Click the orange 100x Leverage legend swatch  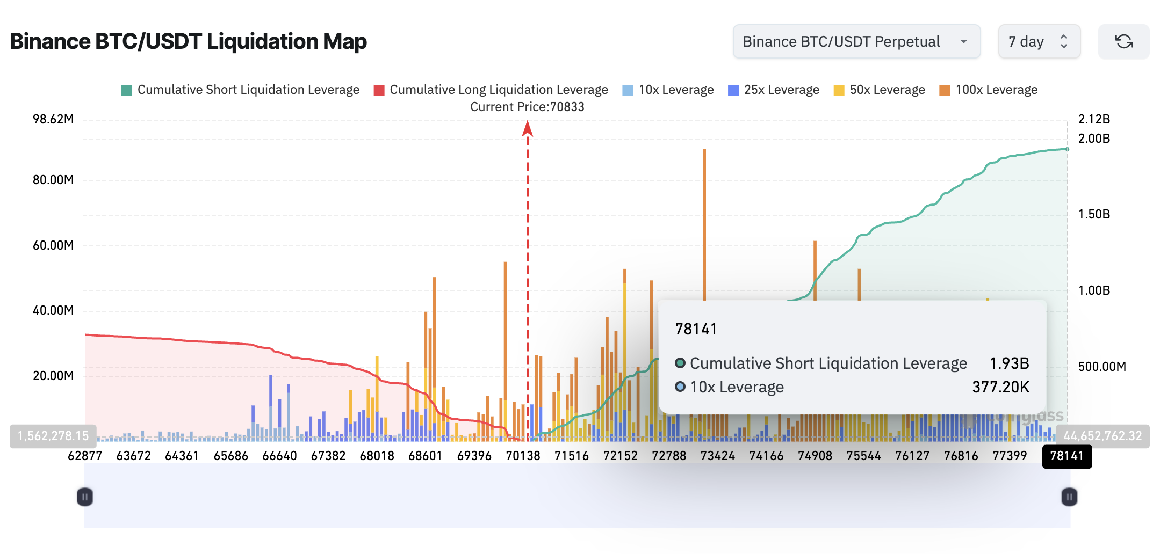click(944, 89)
